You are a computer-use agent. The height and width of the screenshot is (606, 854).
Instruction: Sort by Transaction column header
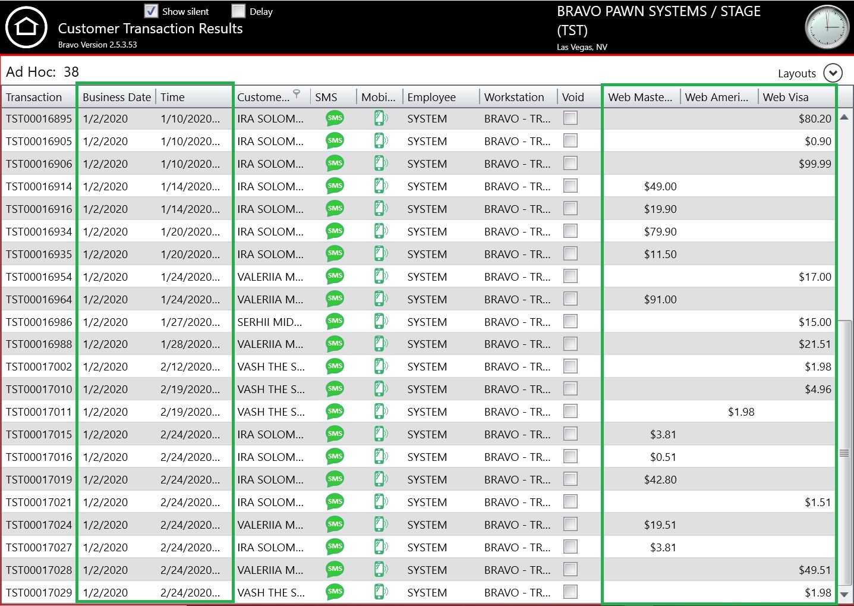tap(39, 97)
